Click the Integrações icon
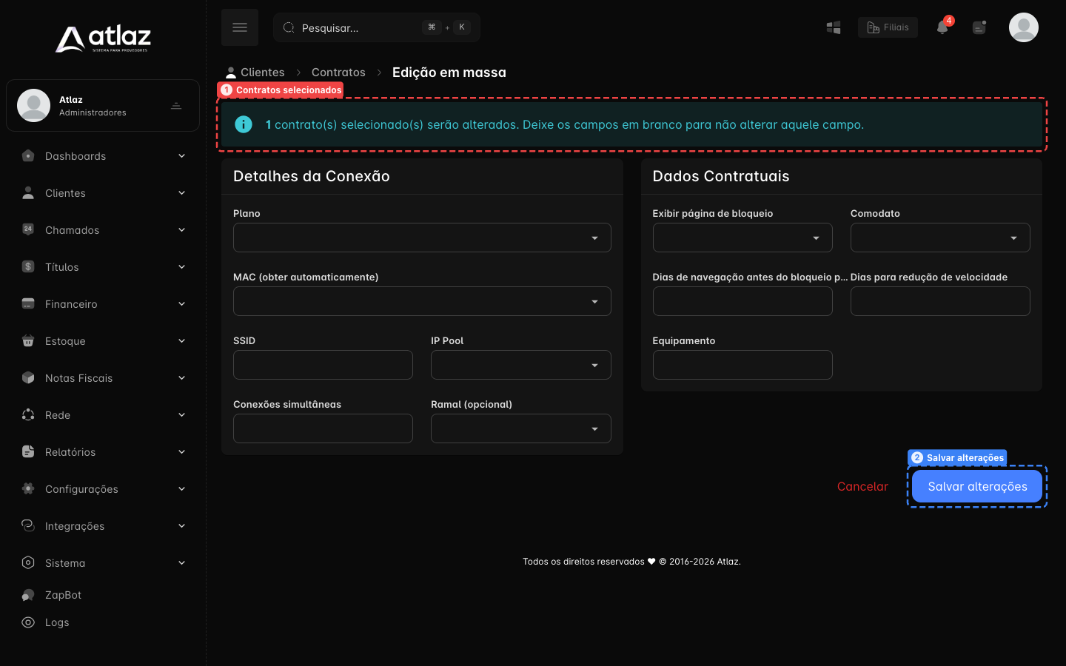1066x666 pixels. coord(28,525)
